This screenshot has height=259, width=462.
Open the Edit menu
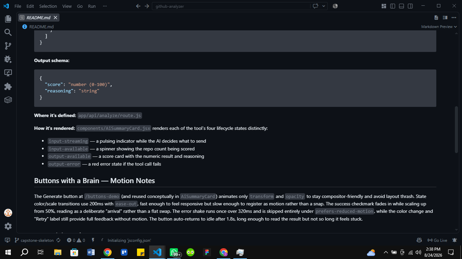point(30,6)
